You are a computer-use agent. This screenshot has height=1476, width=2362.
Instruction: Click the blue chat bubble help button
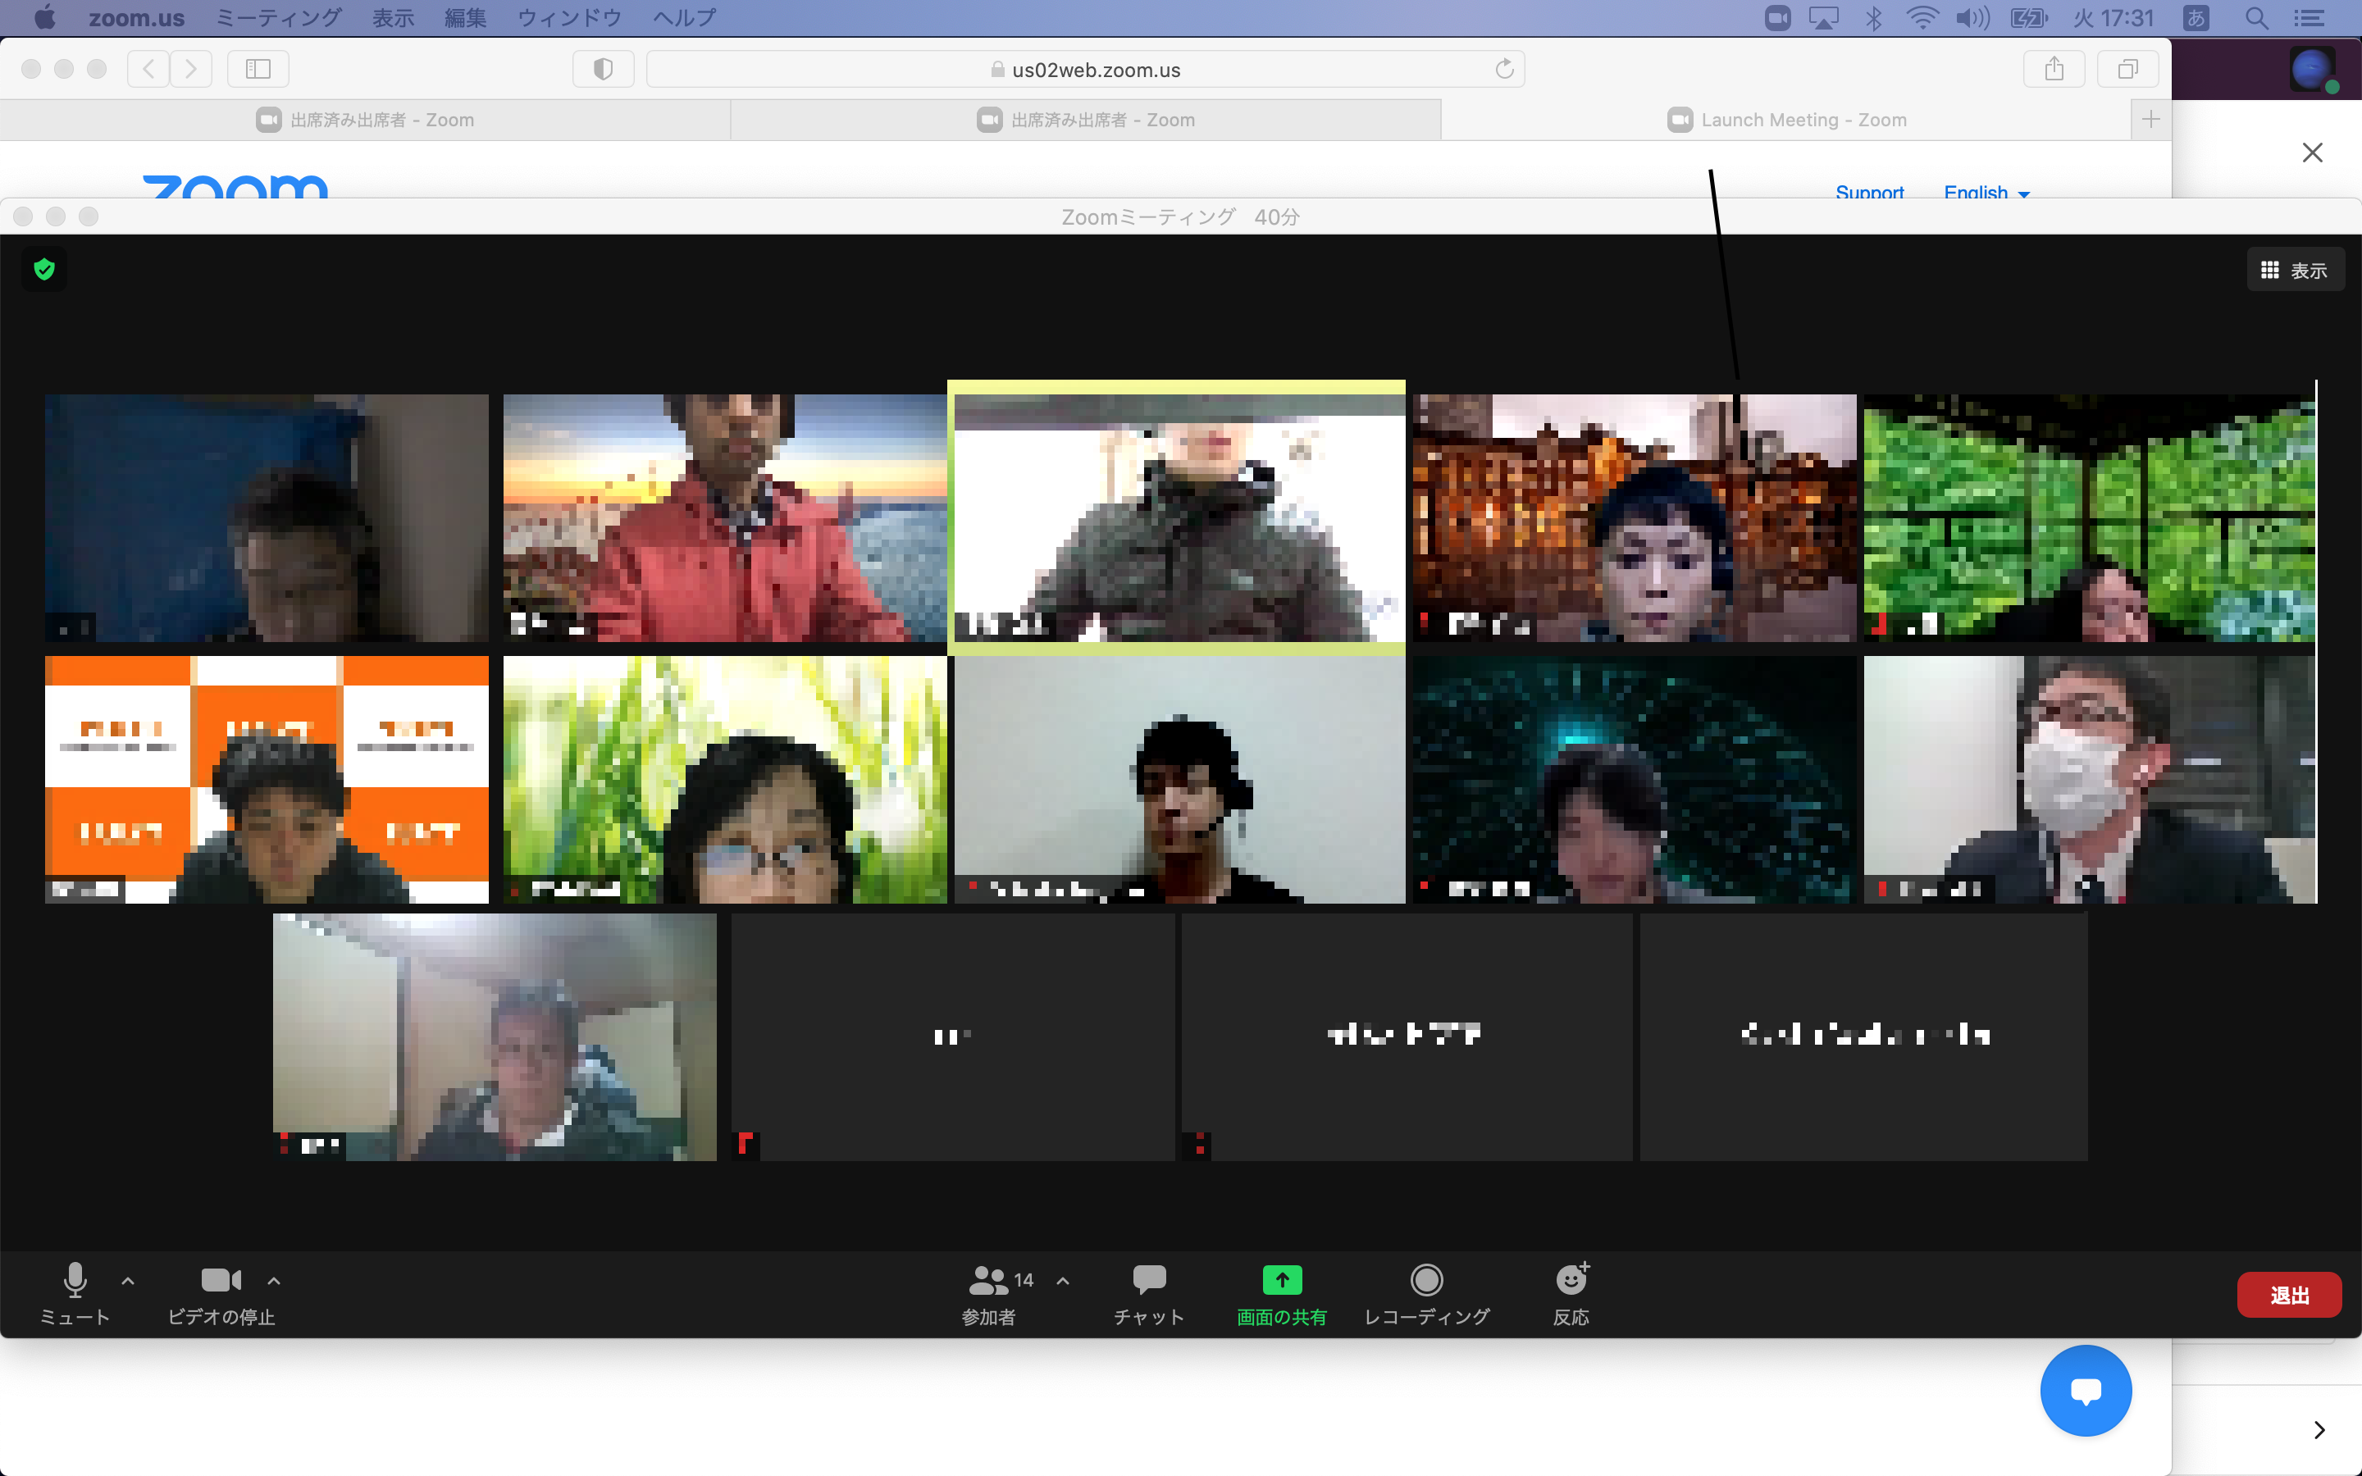(x=2086, y=1390)
